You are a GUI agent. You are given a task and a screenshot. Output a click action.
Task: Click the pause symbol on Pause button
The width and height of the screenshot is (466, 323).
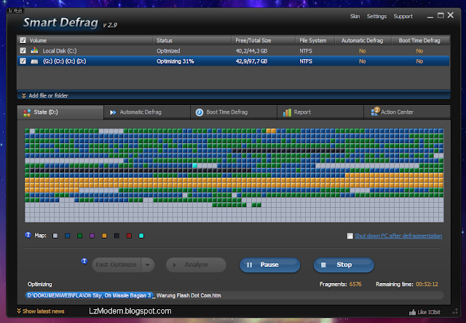pyautogui.click(x=249, y=265)
